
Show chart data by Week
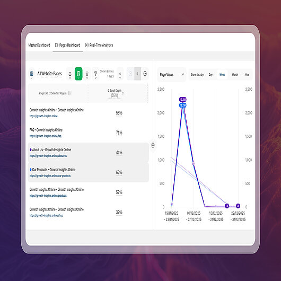tap(222, 75)
